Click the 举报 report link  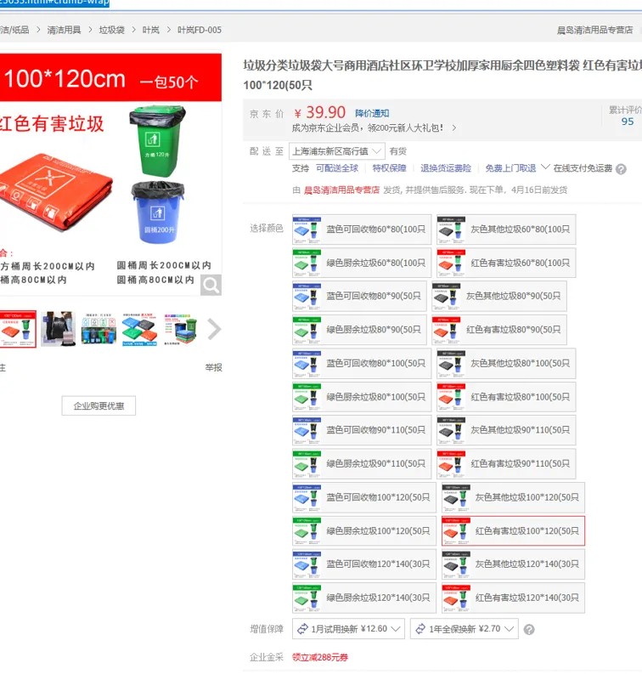pos(213,368)
